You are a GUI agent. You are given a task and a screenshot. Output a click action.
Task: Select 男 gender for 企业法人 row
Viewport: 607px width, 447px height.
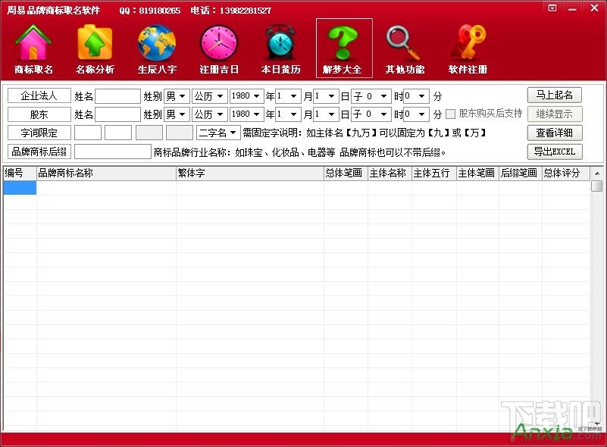(x=177, y=96)
